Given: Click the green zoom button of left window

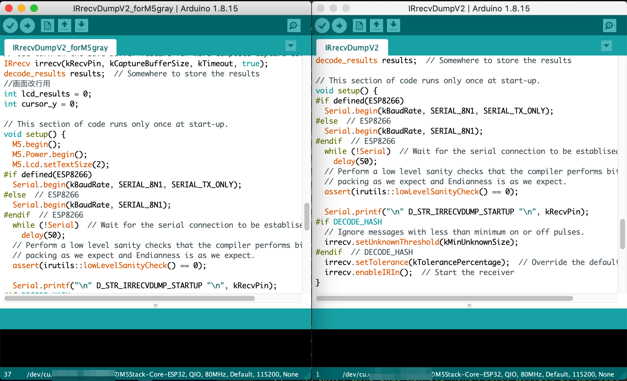Looking at the screenshot, I should 34,8.
